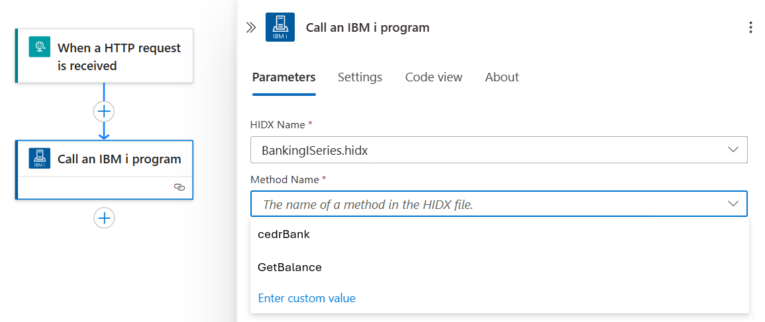Go to the Code view tab
Viewport: 765px width, 322px height.
433,77
